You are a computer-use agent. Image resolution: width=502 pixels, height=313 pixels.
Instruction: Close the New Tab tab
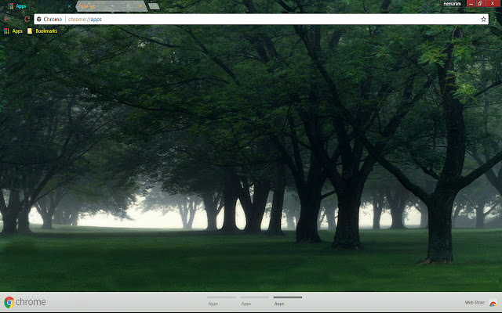click(140, 6)
